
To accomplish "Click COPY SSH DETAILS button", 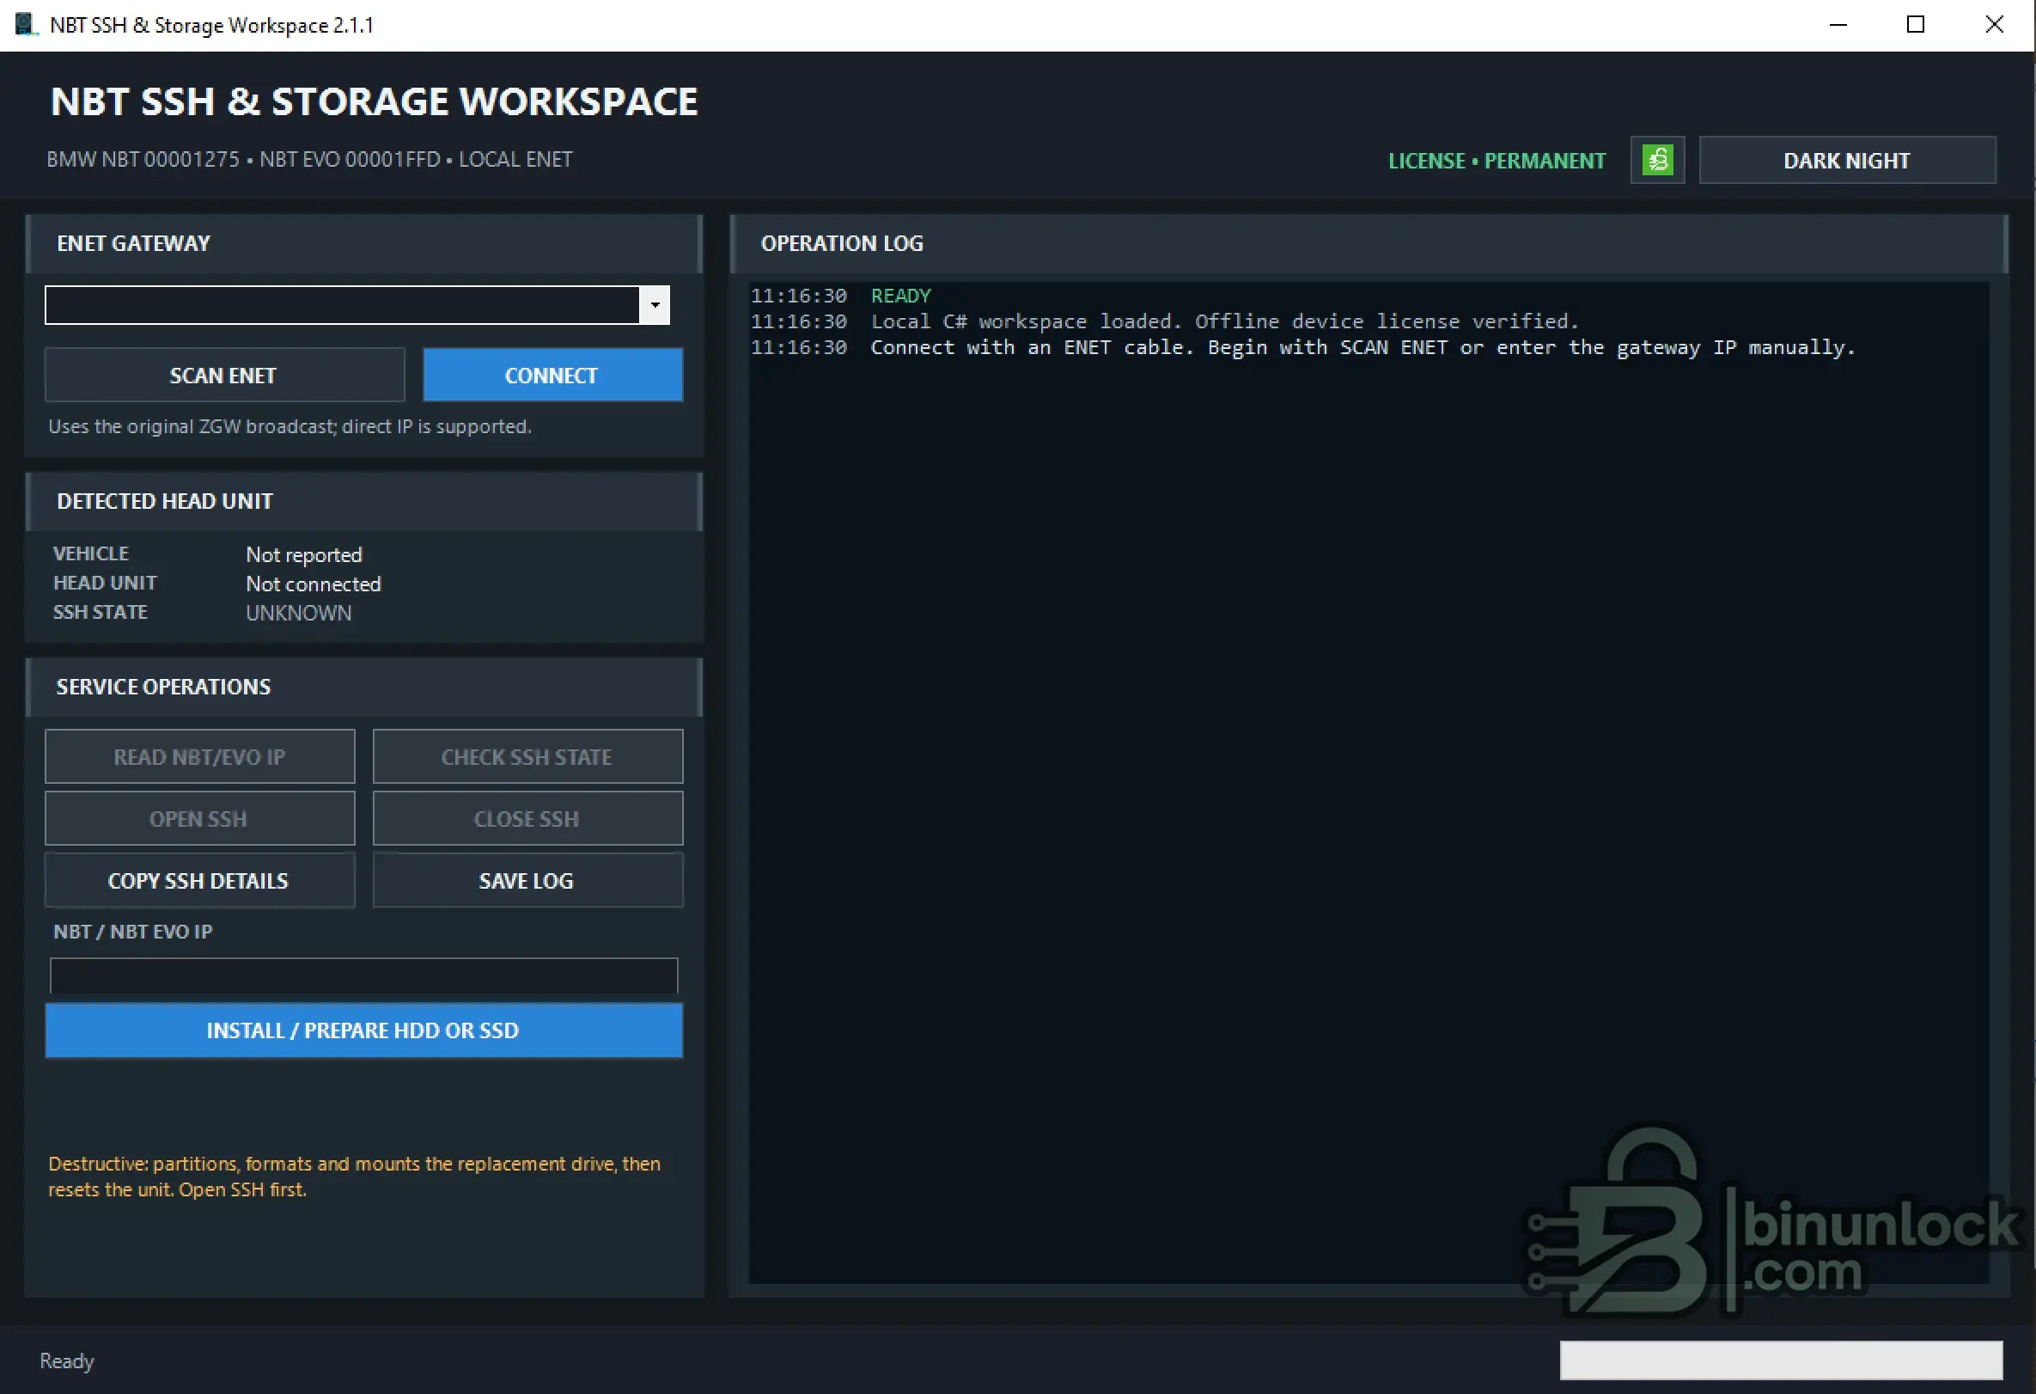I will (200, 881).
